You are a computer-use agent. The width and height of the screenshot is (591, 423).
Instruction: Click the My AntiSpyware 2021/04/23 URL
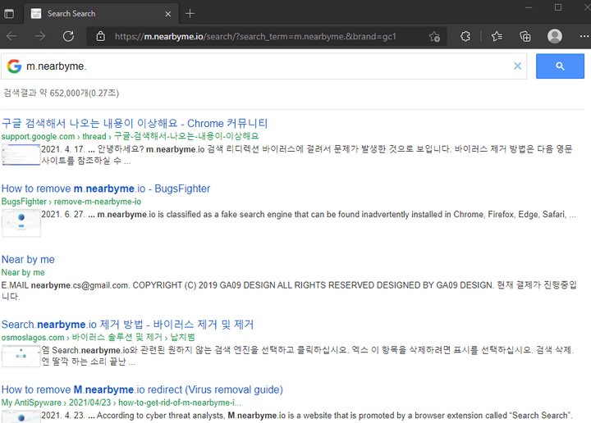[121, 403]
